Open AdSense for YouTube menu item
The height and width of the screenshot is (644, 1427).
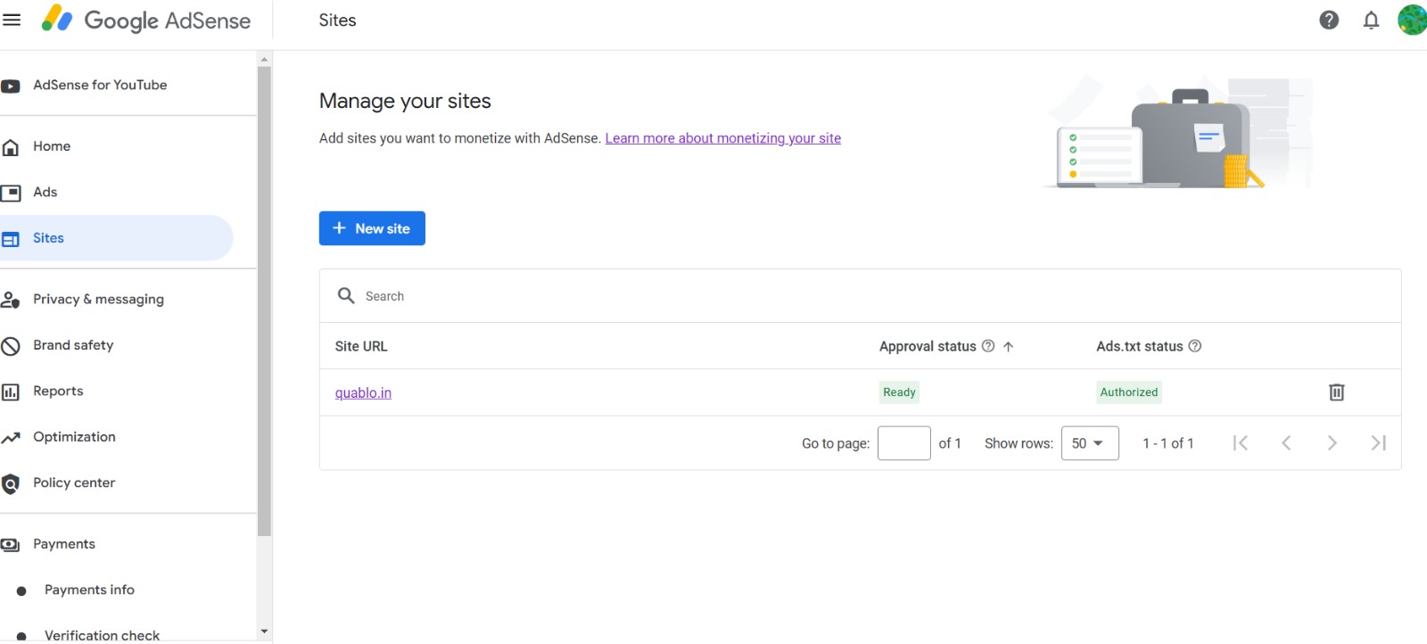click(x=100, y=85)
